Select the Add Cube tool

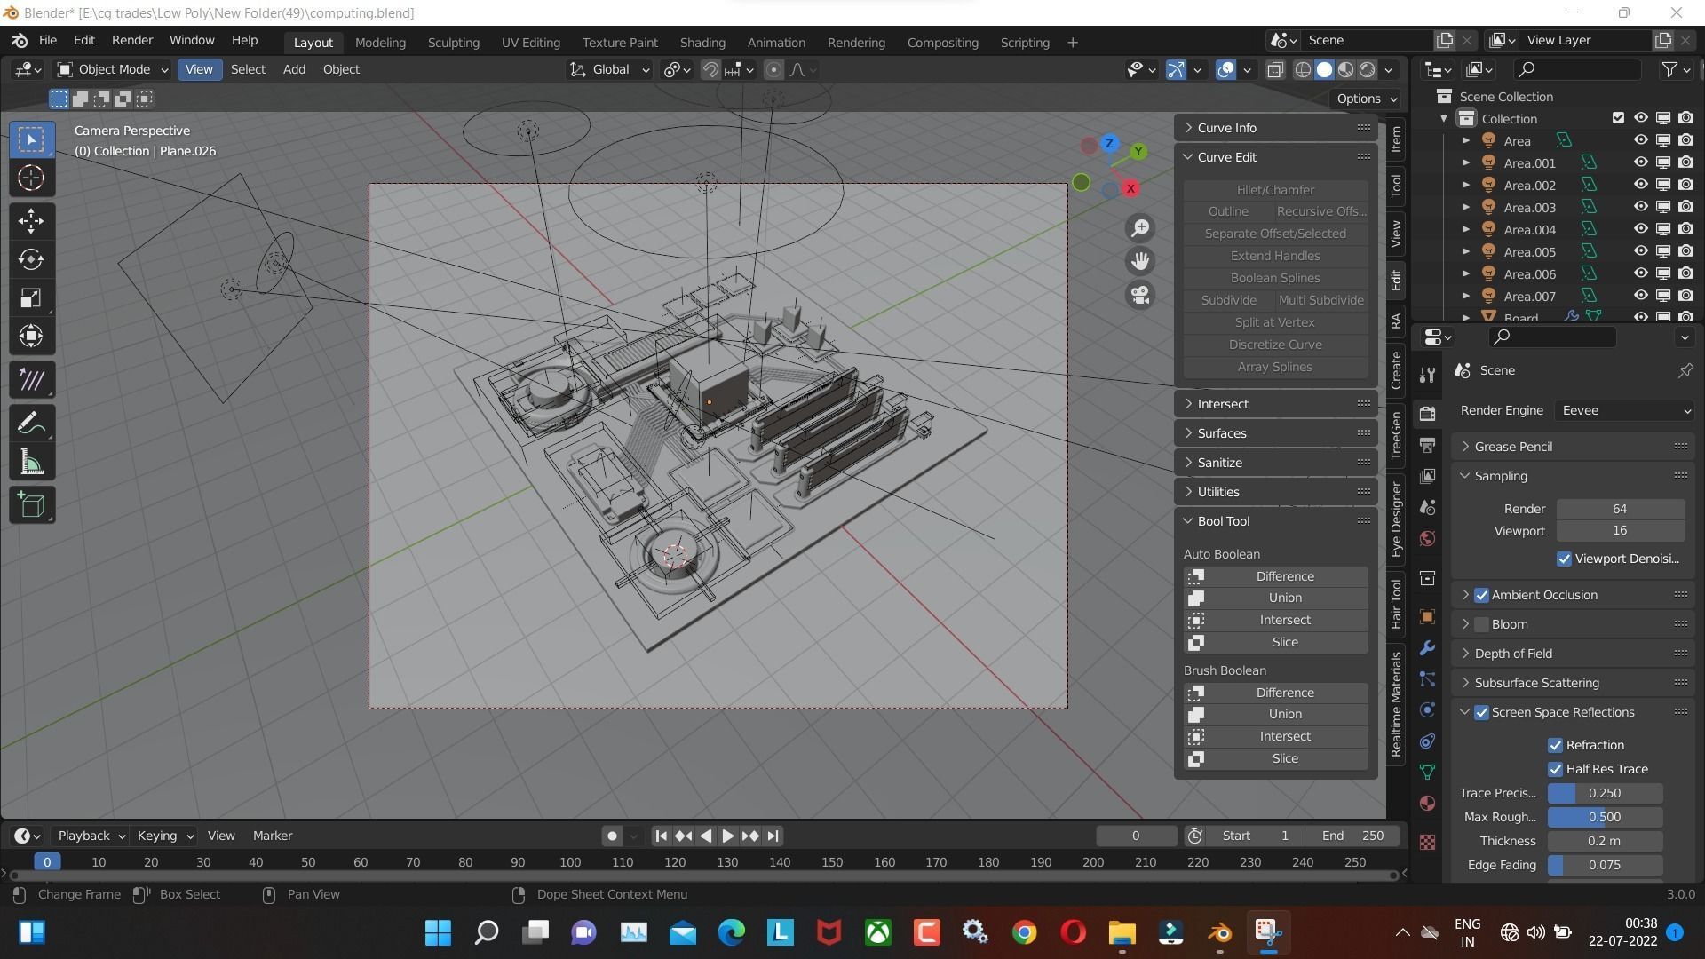tap(31, 505)
